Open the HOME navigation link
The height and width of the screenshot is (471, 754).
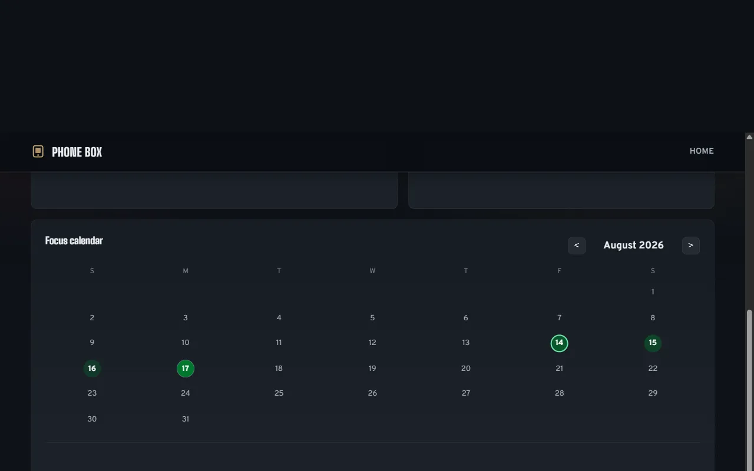pyautogui.click(x=702, y=151)
